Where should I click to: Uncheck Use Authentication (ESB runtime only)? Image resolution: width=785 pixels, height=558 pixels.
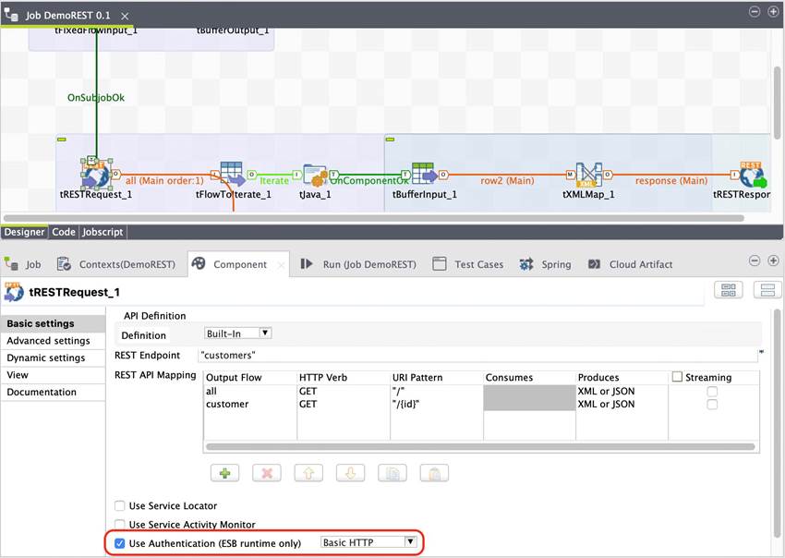point(119,543)
